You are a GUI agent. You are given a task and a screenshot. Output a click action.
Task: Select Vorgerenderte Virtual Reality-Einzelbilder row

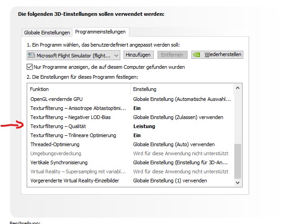point(130,181)
